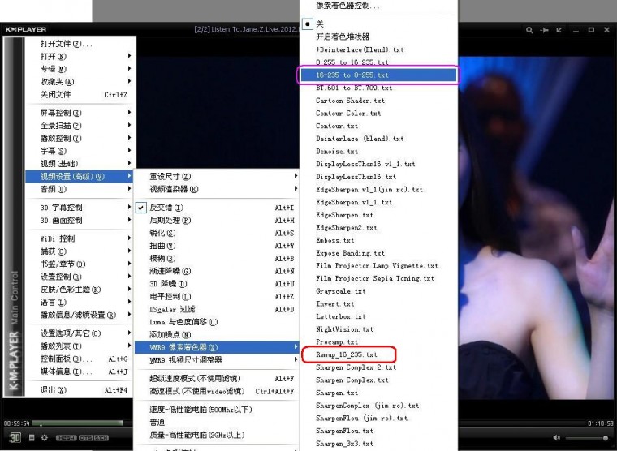The width and height of the screenshot is (617, 451).
Task: Choose 关闭文件 from main menu
Action: tap(81, 94)
